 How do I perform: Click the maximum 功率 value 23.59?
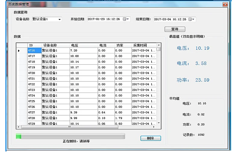click(x=202, y=80)
